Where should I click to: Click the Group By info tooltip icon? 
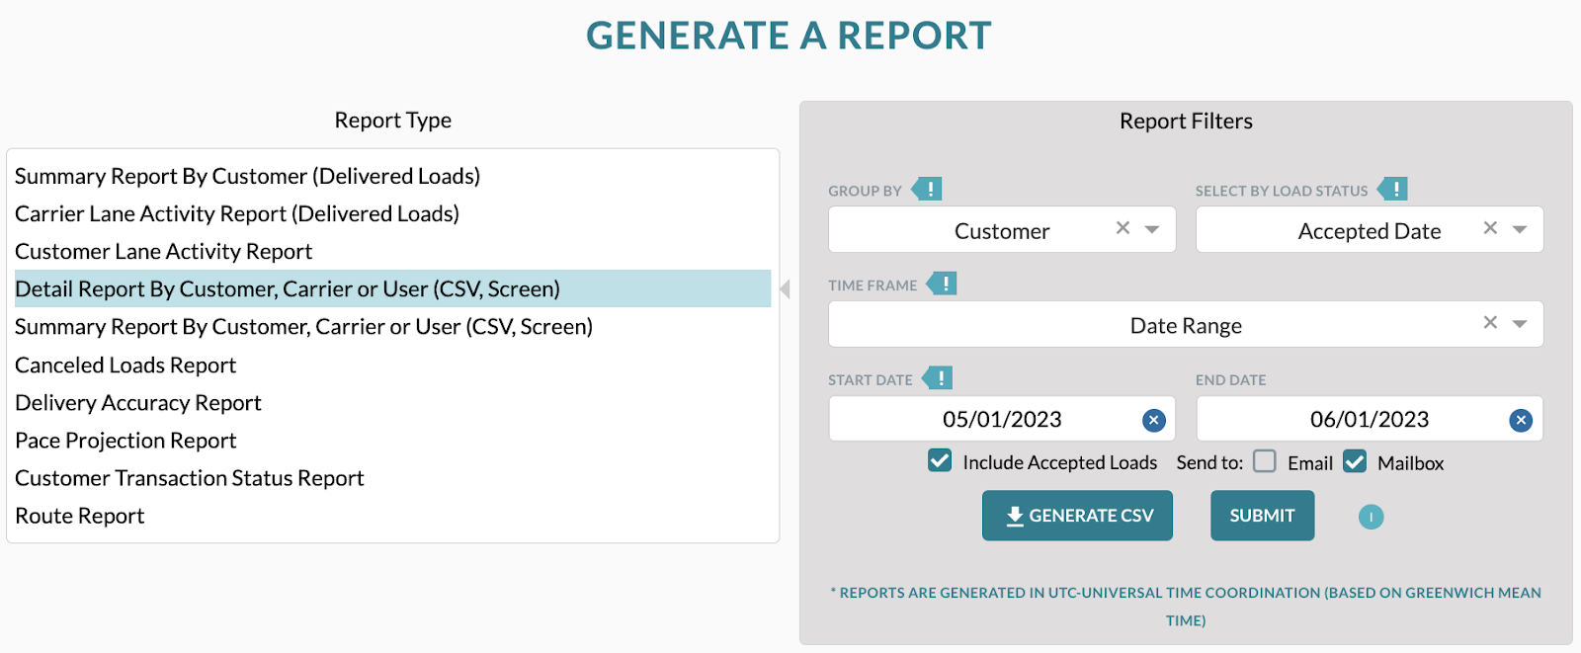927,189
